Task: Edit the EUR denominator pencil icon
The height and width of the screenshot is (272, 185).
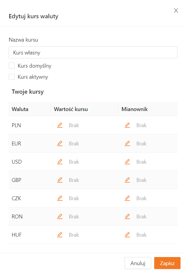Action: click(x=127, y=144)
